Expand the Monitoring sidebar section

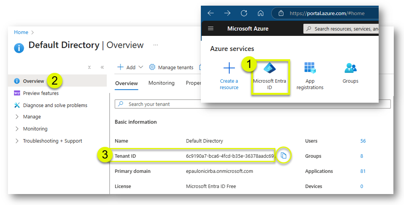[x=31, y=129]
